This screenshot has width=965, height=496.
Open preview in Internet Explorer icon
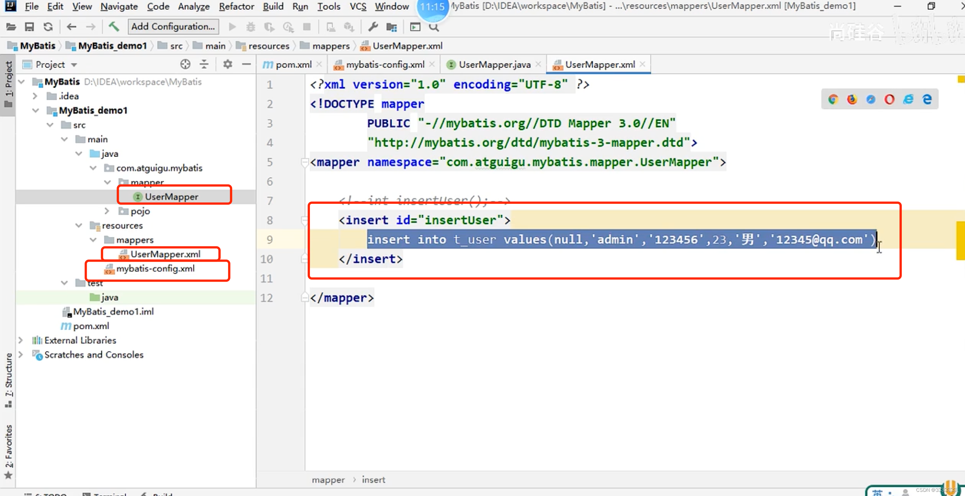[908, 99]
